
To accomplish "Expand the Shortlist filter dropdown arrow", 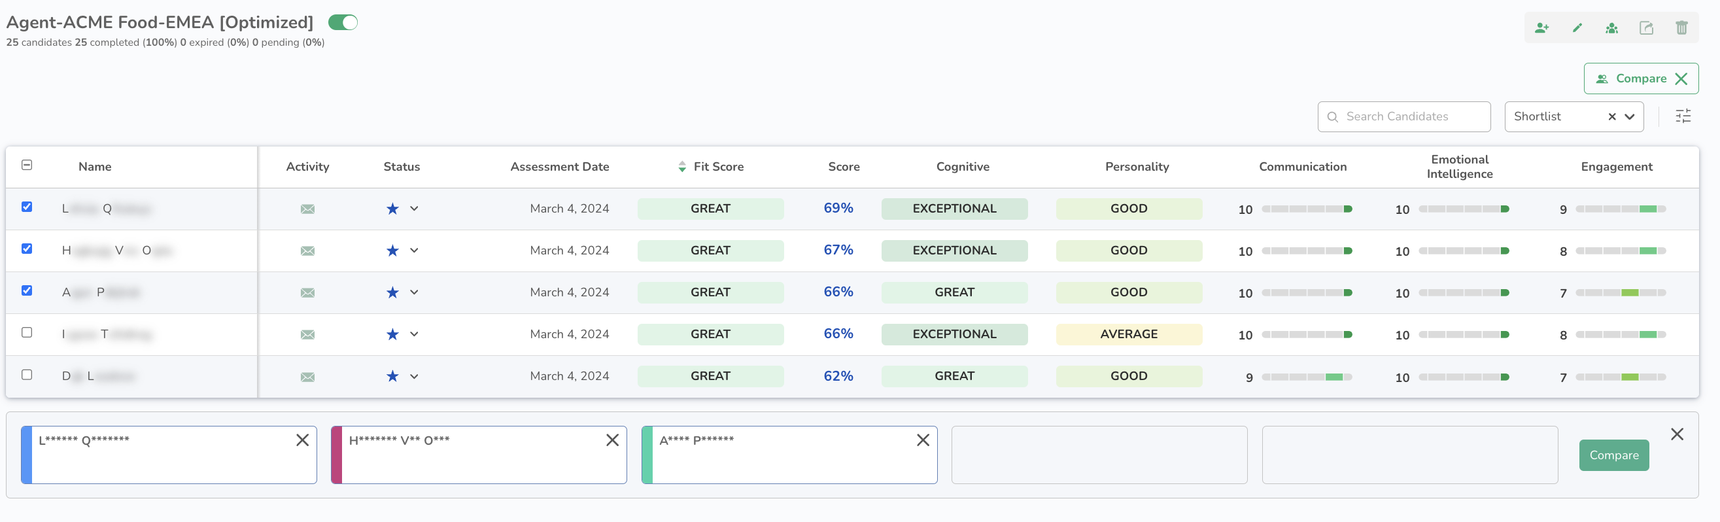I will [x=1629, y=117].
